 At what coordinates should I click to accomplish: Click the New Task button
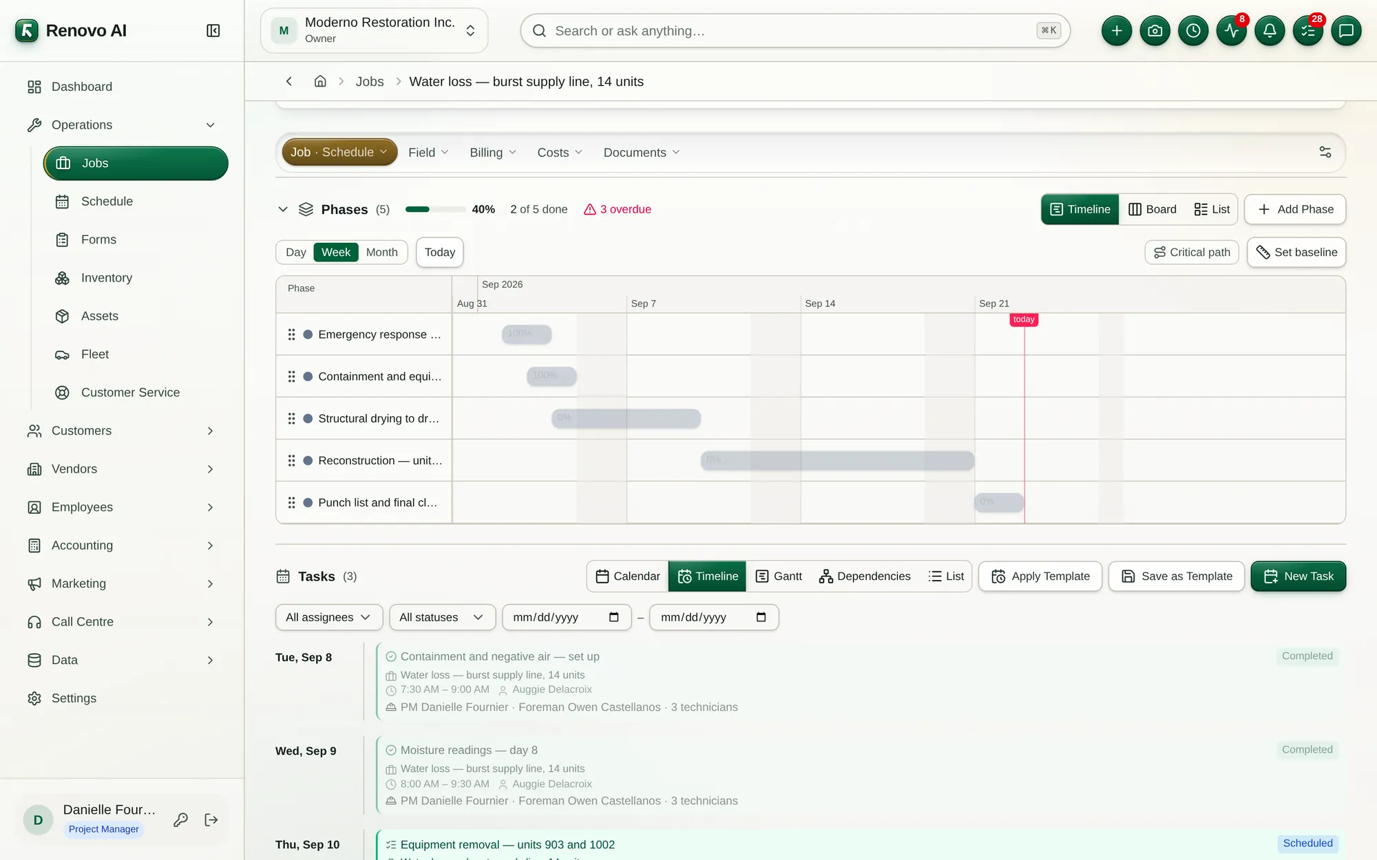click(1299, 577)
